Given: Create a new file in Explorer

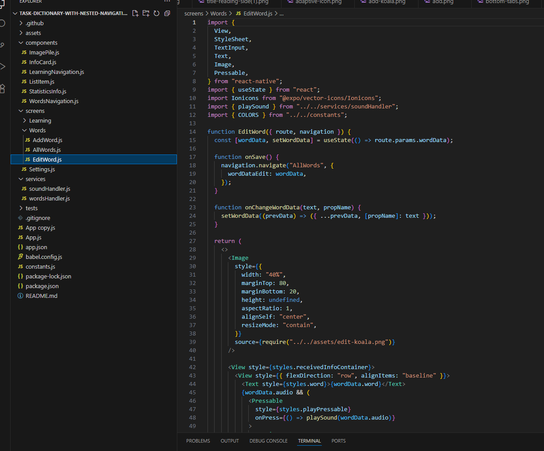Looking at the screenshot, I should tap(135, 13).
